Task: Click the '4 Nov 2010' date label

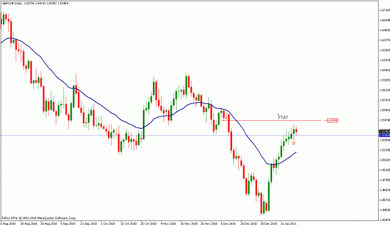Action: pos(168,224)
